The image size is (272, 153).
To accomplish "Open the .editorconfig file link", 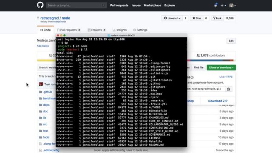I will pyautogui.click(x=51, y=150).
